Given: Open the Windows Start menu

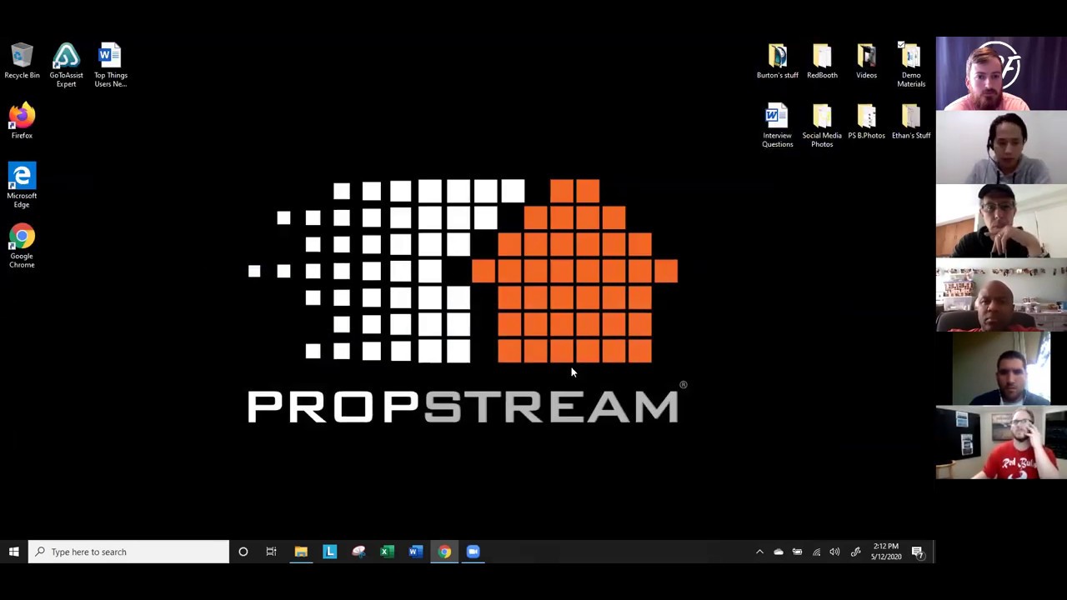Looking at the screenshot, I should (13, 552).
